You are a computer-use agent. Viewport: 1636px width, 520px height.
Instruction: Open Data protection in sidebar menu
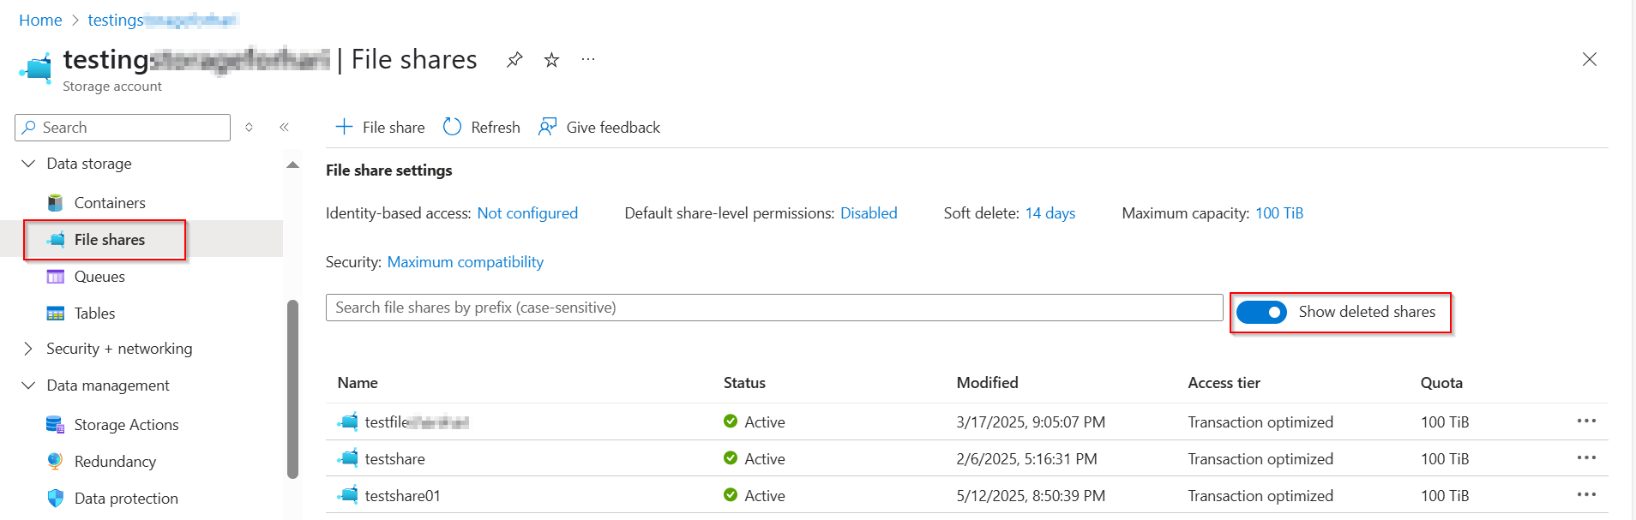pos(126,498)
